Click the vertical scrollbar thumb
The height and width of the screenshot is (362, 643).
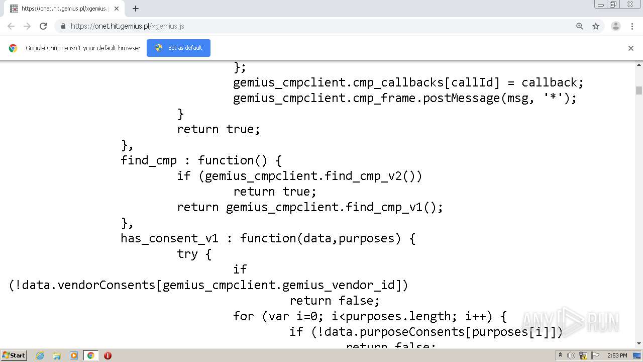pyautogui.click(x=639, y=90)
